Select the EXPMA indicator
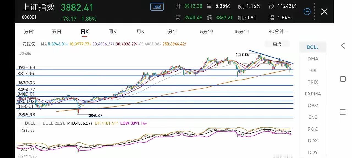352x158 pixels. click(313, 94)
